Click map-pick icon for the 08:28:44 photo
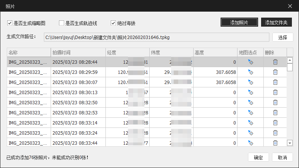Viewport: 299px width, 168px height. (x=251, y=62)
